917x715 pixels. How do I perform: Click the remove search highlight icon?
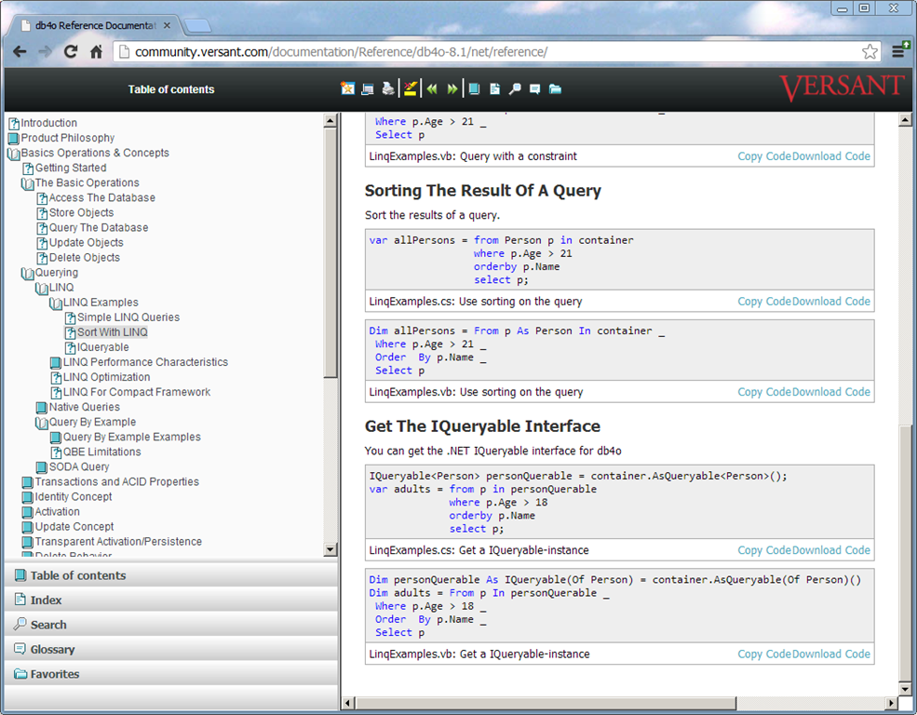coord(410,89)
